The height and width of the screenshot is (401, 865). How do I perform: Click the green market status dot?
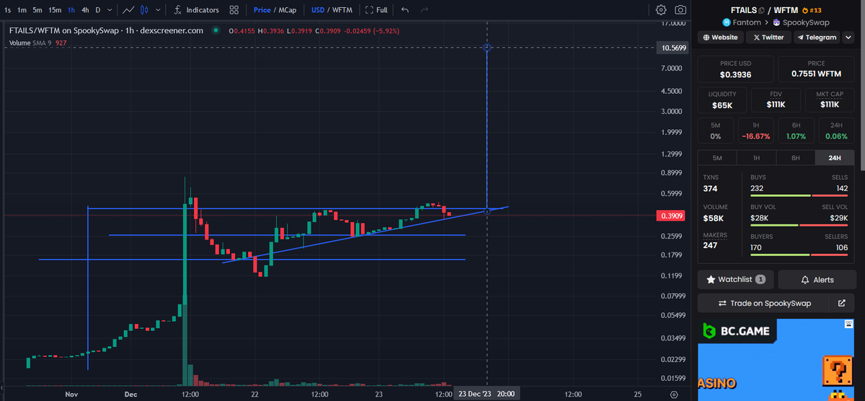click(215, 31)
